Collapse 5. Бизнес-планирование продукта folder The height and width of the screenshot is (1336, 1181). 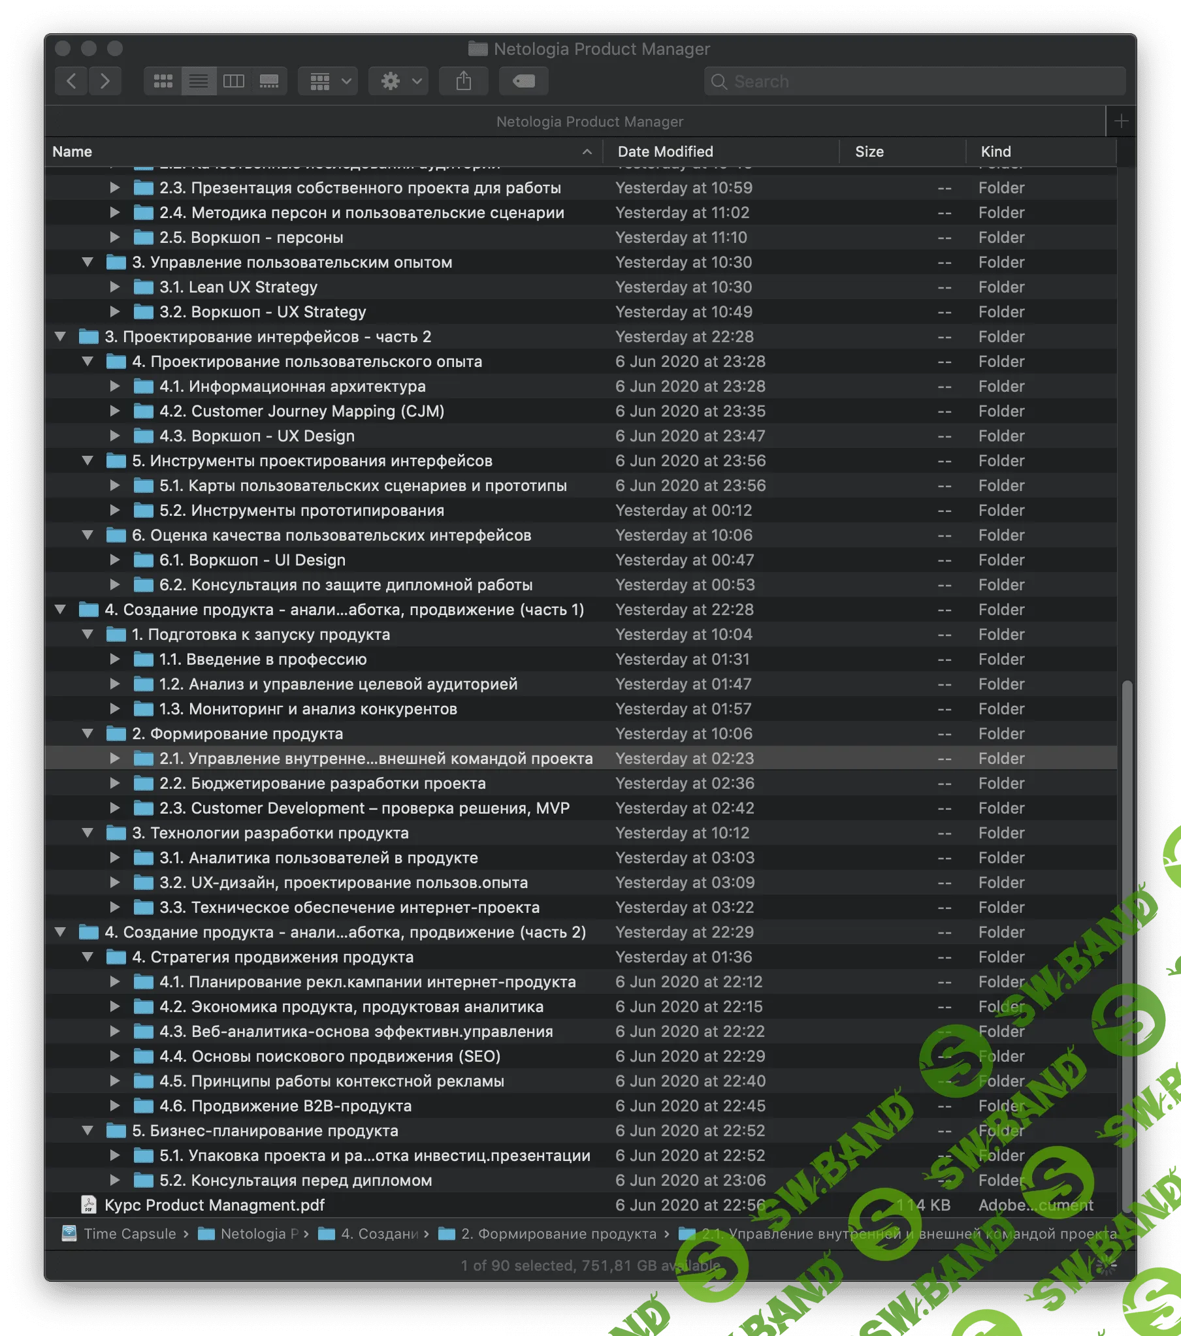pyautogui.click(x=88, y=1130)
